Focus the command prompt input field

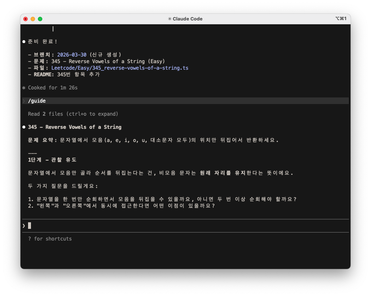(x=182, y=226)
